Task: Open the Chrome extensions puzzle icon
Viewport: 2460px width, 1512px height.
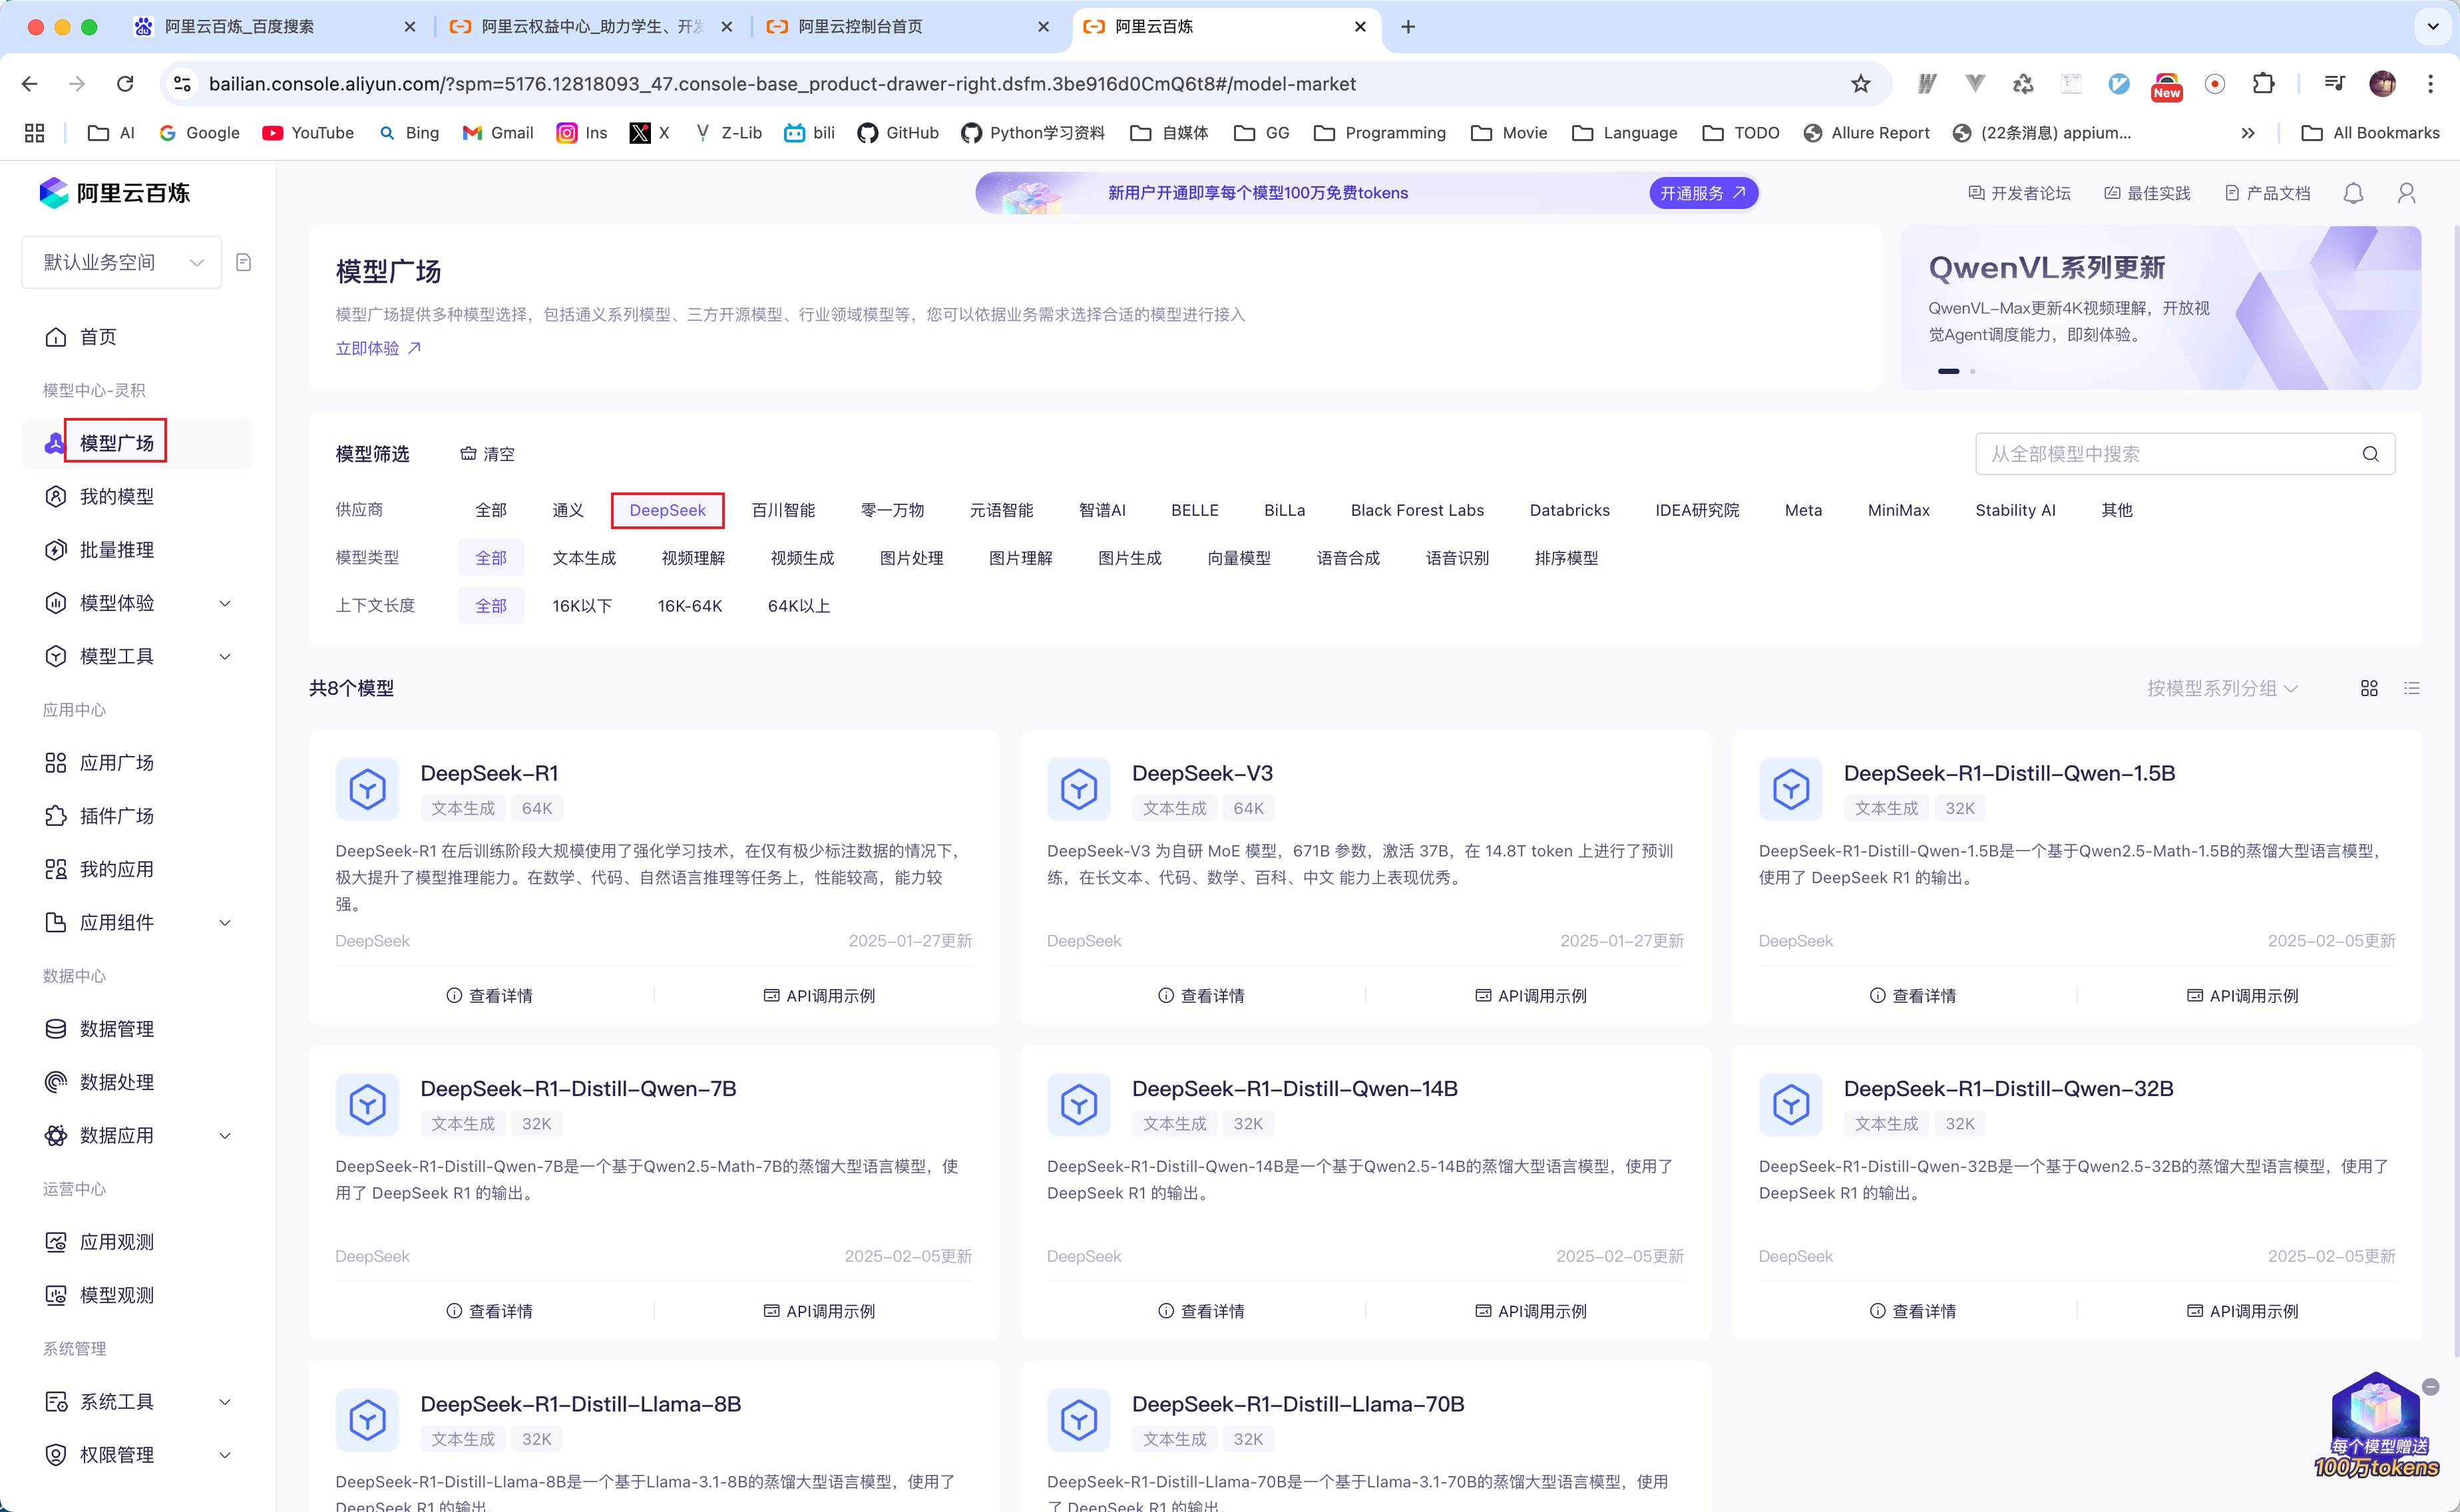Action: (2263, 84)
